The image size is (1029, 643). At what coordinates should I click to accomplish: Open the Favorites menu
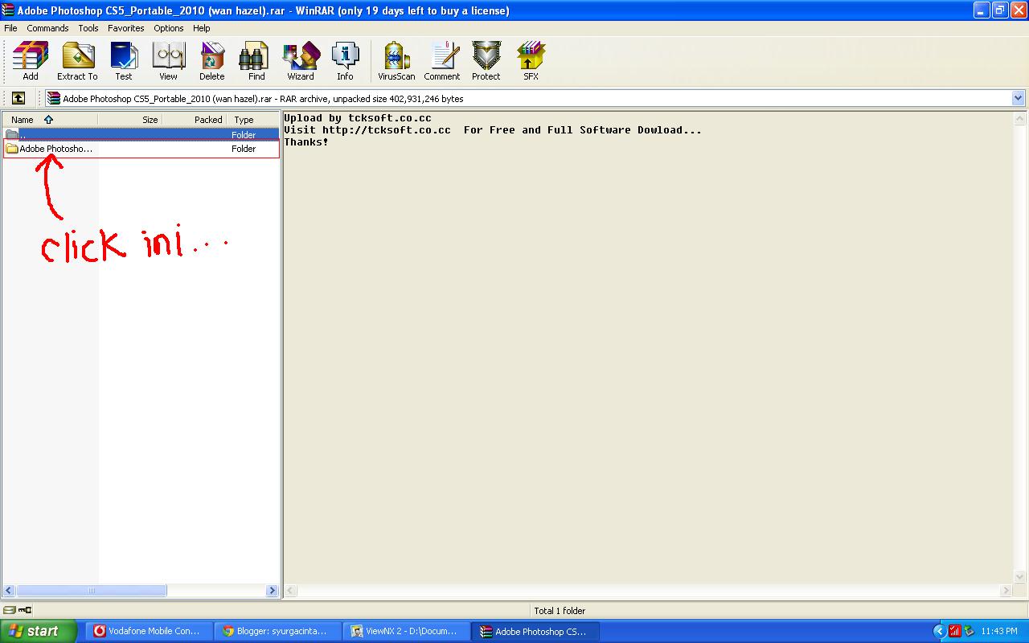tap(126, 28)
